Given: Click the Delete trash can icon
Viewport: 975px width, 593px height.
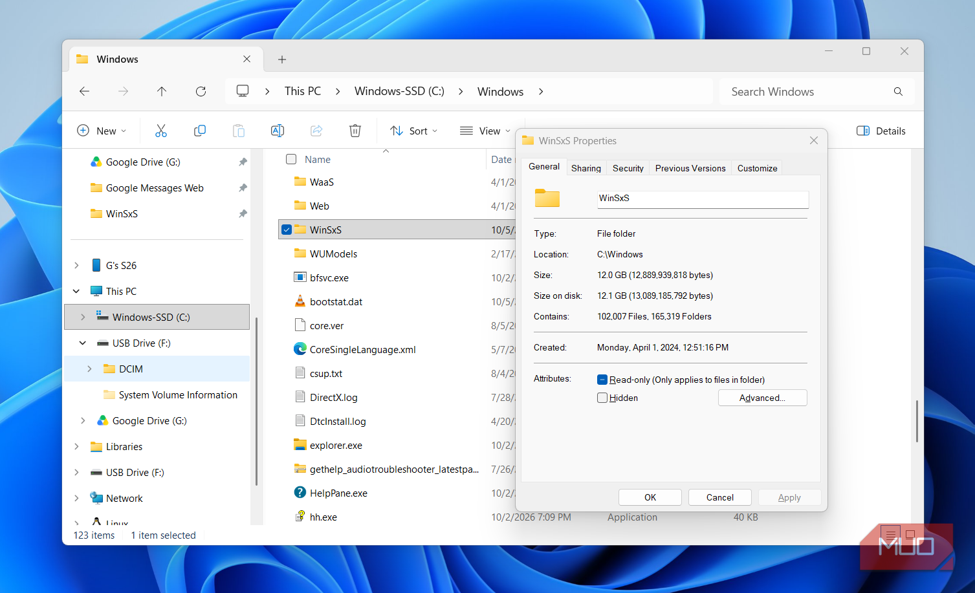Looking at the screenshot, I should [x=355, y=131].
